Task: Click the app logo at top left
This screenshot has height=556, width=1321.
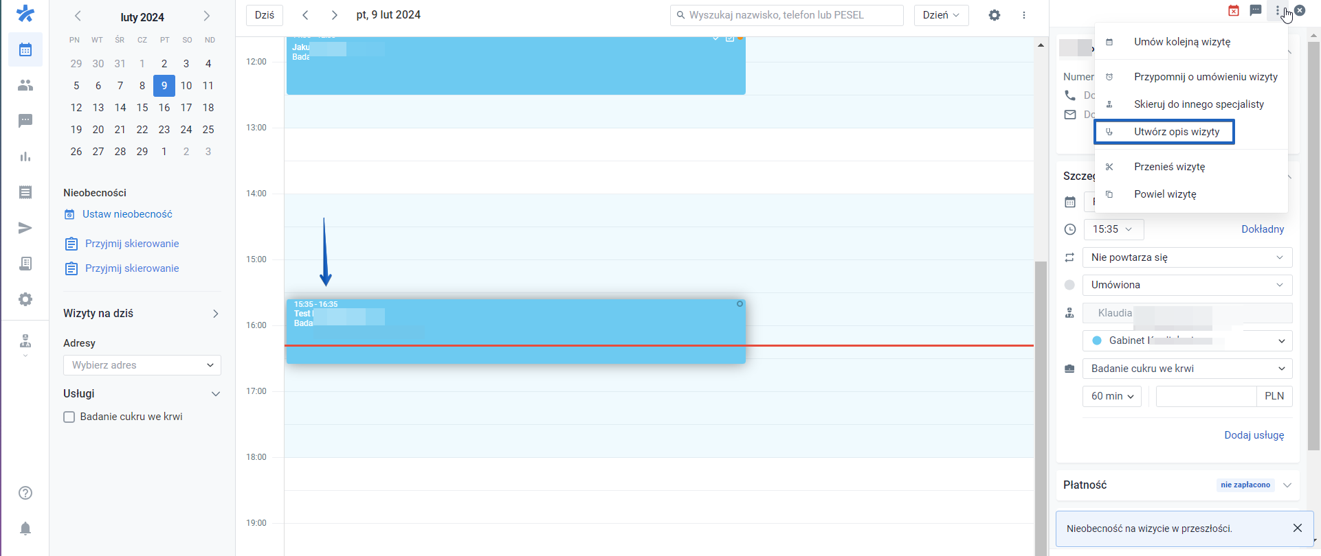Action: (x=25, y=13)
